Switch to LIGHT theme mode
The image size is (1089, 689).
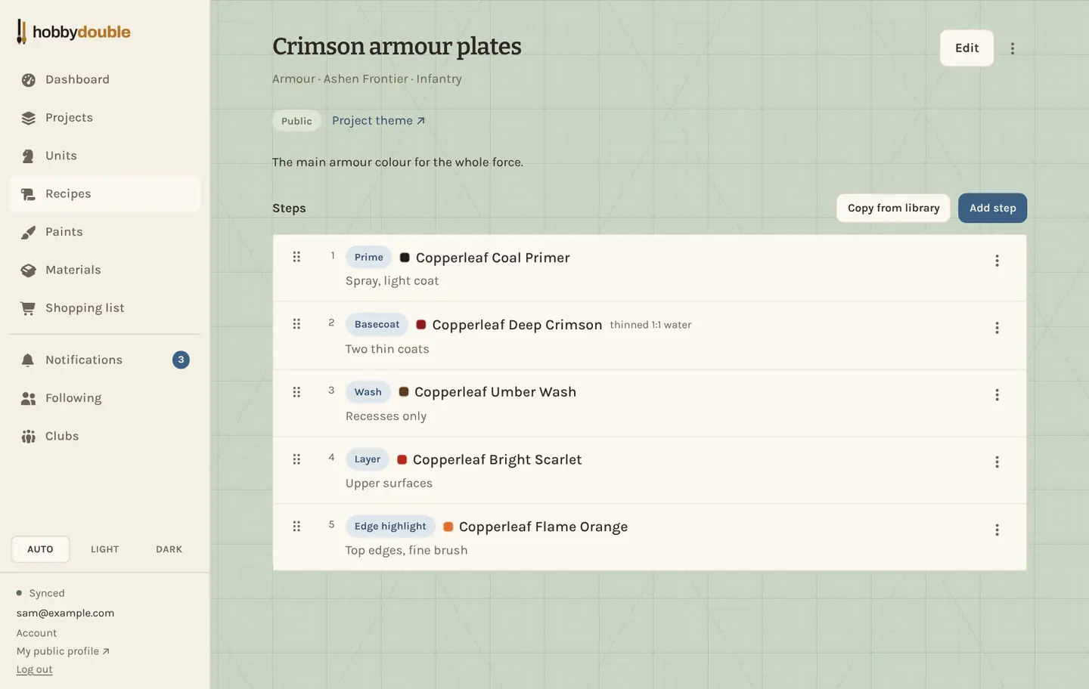104,549
